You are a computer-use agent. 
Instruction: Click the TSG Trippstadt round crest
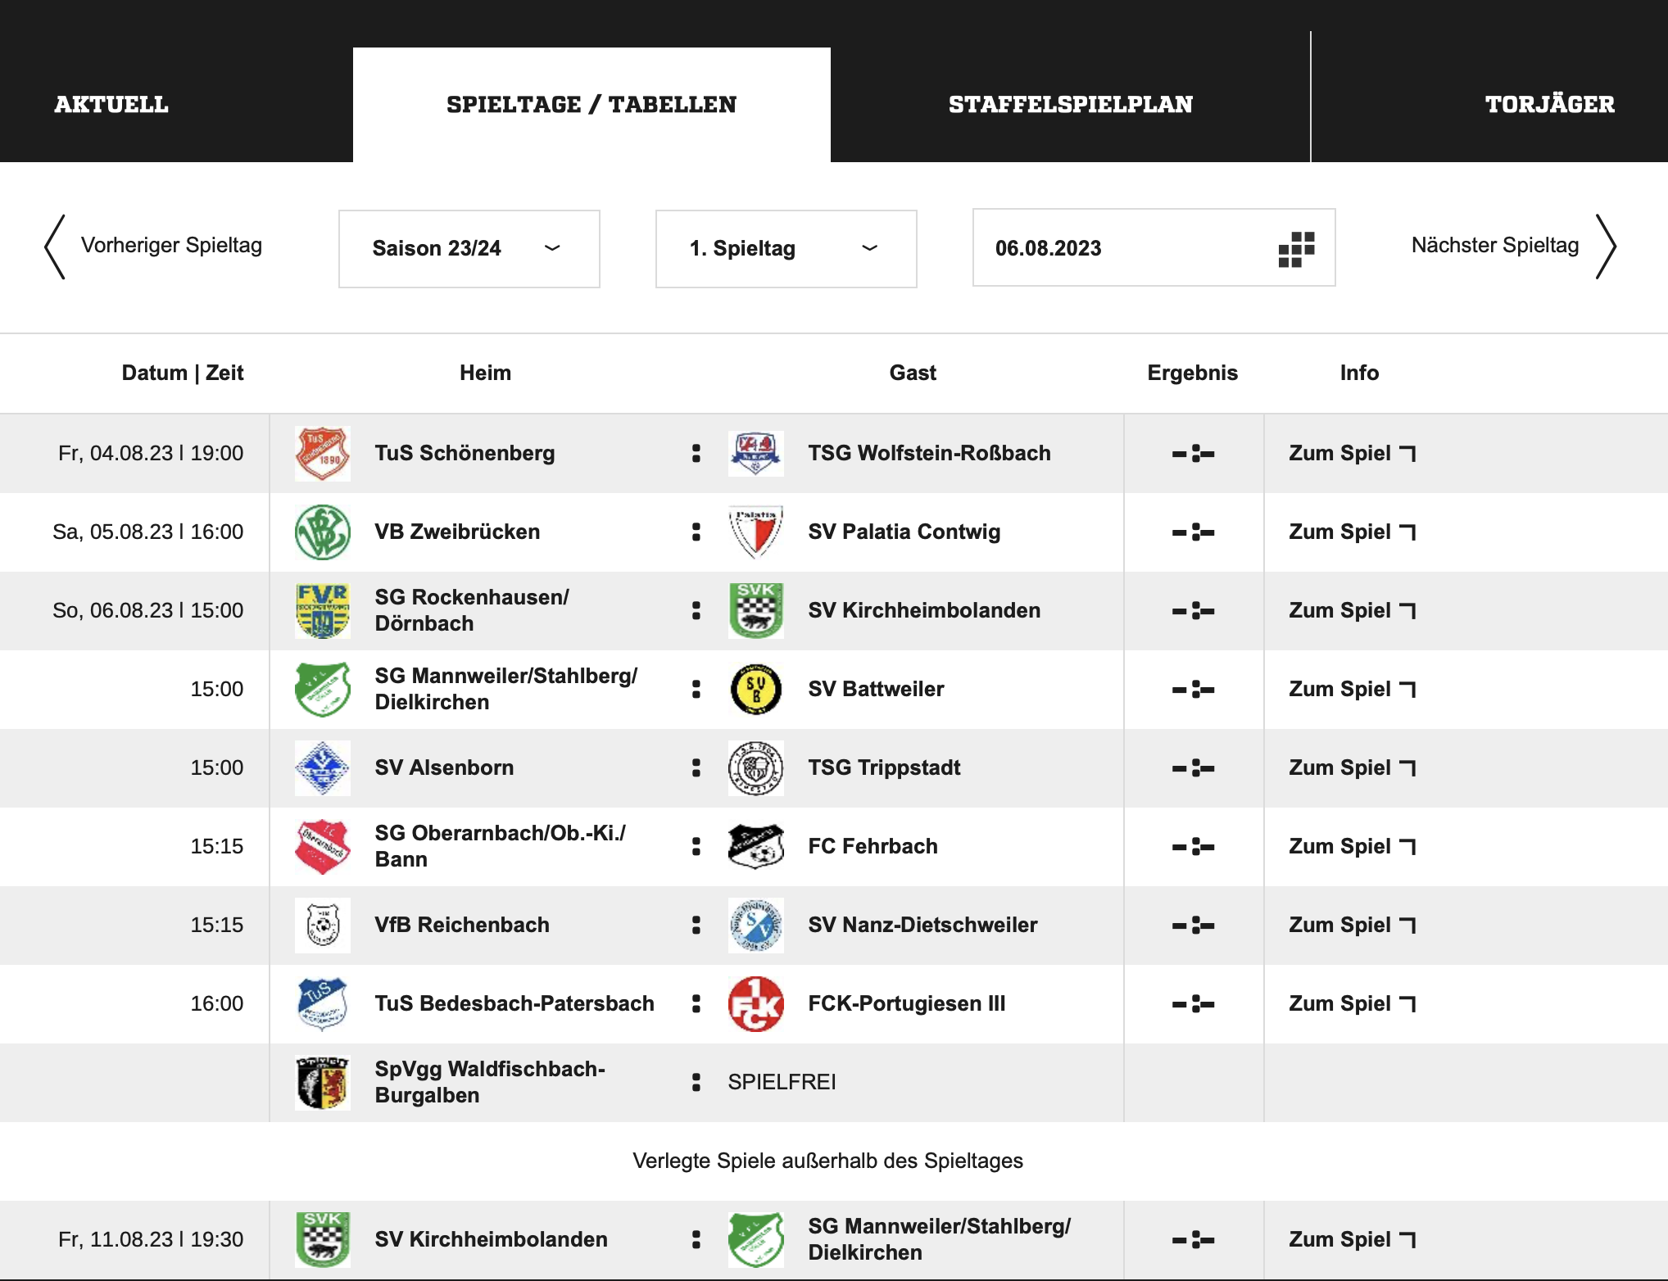click(755, 767)
